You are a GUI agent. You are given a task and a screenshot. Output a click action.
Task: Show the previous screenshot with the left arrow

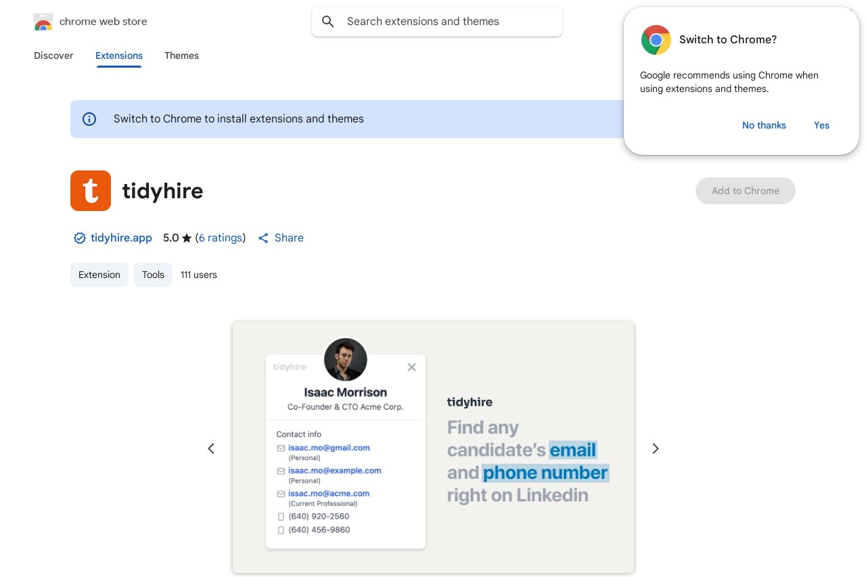[x=211, y=448]
